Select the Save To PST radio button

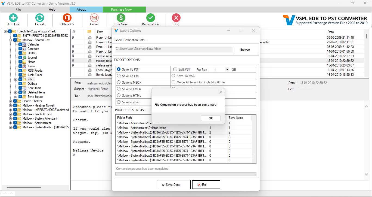[x=119, y=69]
